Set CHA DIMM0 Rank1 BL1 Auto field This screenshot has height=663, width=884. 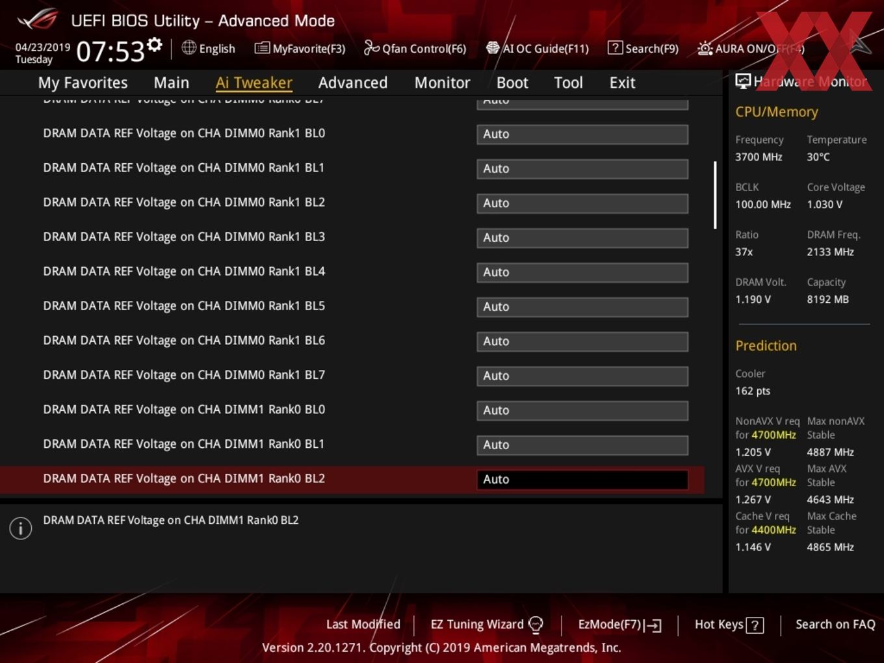click(582, 169)
